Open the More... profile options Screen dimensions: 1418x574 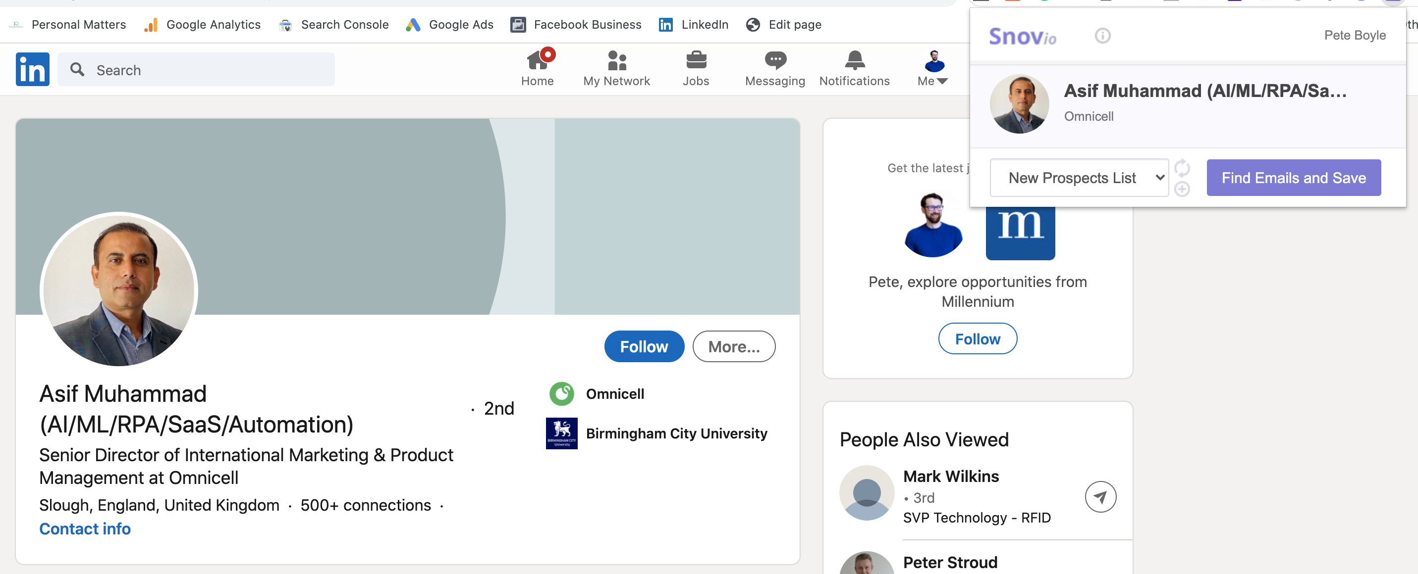tap(733, 346)
